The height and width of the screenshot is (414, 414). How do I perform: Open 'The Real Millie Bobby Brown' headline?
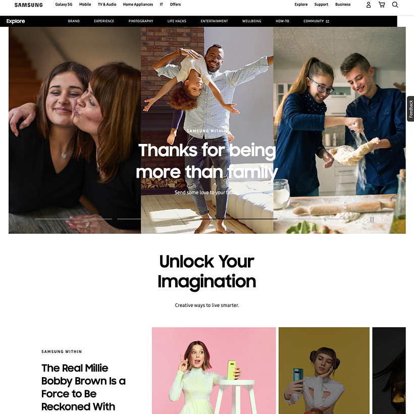coord(83,387)
